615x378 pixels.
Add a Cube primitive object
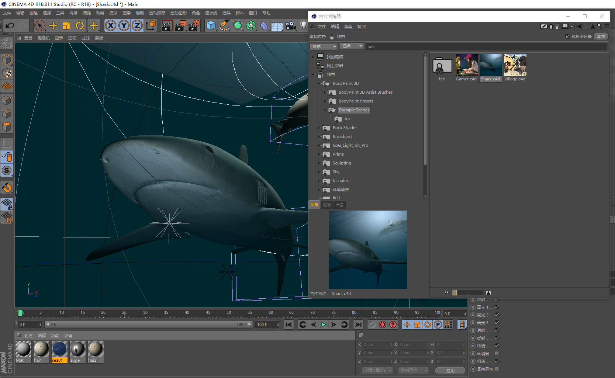(211, 25)
